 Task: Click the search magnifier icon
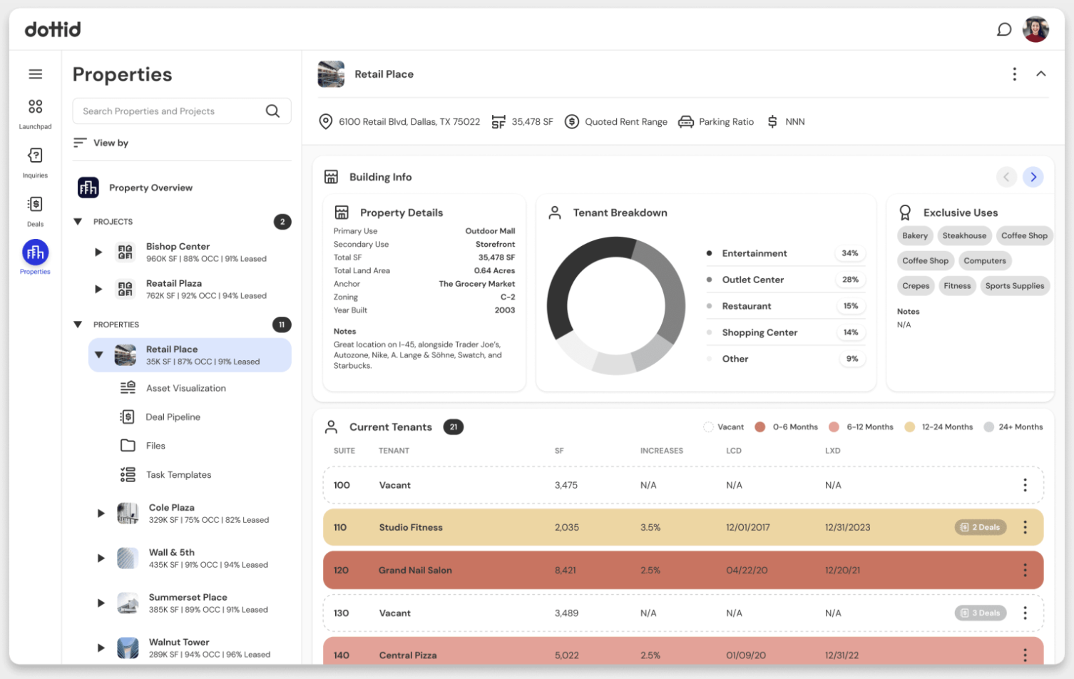[272, 111]
